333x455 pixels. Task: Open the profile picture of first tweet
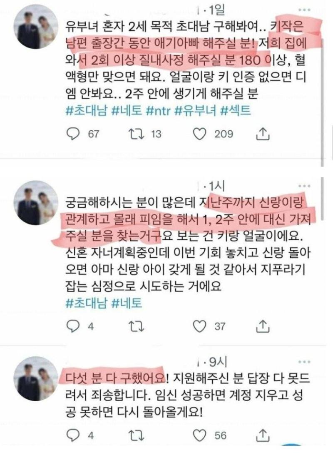(x=36, y=27)
